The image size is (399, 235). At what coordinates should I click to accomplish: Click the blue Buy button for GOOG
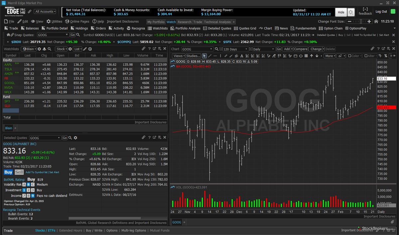pyautogui.click(x=8, y=172)
